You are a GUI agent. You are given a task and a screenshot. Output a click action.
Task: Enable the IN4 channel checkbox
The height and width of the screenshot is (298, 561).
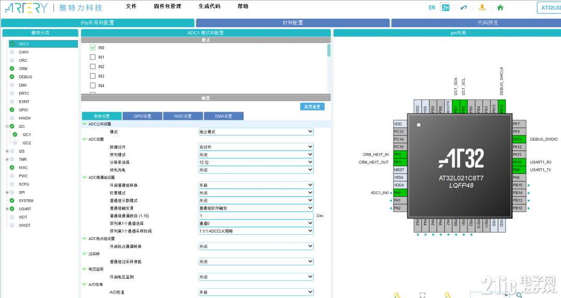(x=92, y=86)
